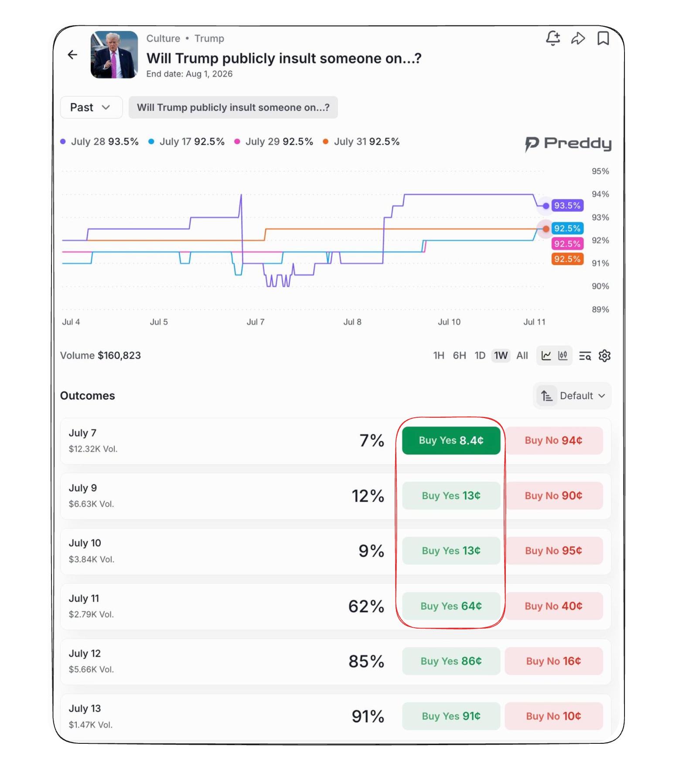Viewport: 696px width, 777px height.
Task: Click the notification bell icon
Action: pyautogui.click(x=553, y=38)
